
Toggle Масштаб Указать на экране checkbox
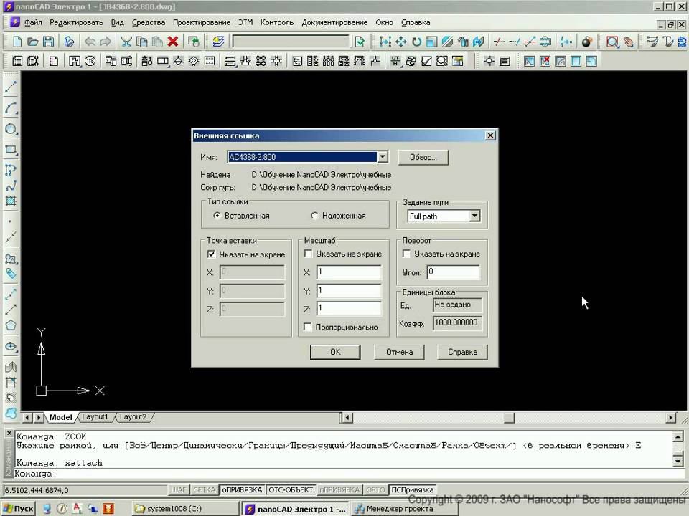(309, 254)
